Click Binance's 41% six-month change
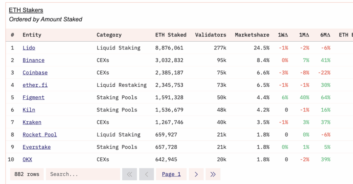This screenshot has width=353, height=184. [325, 60]
